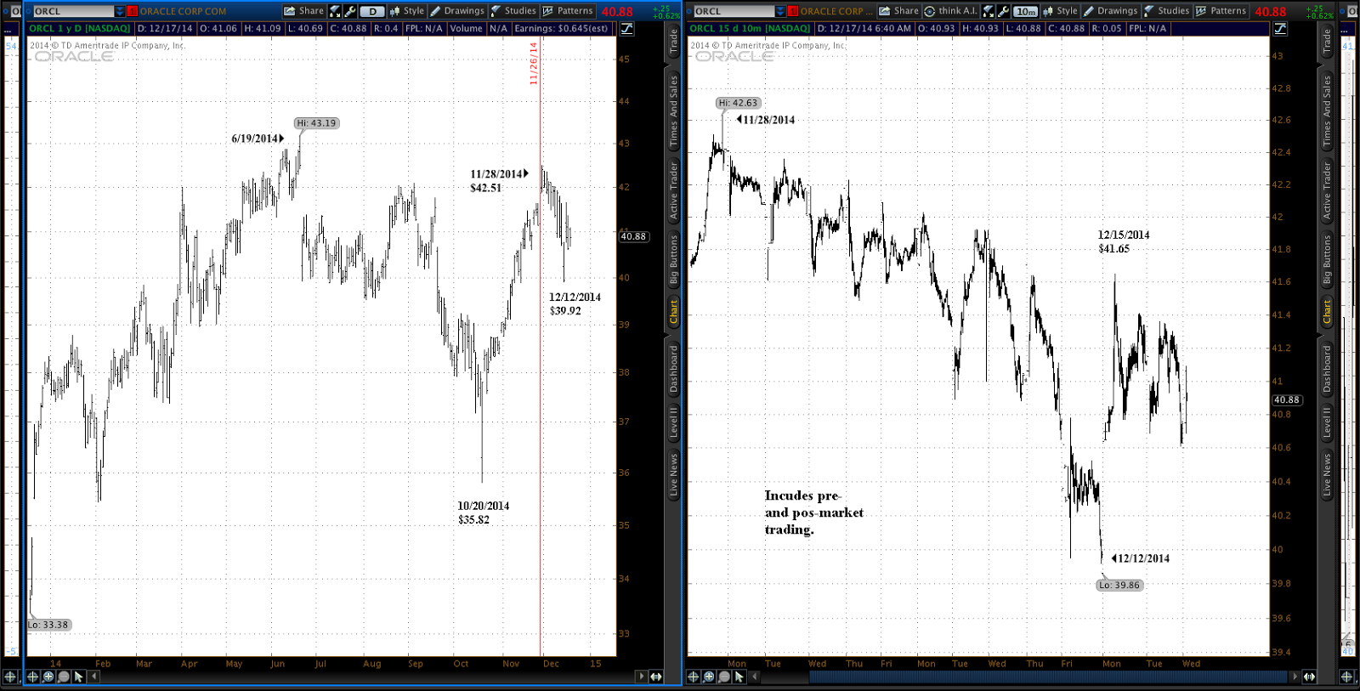Click crosshair pan icon below left chart

pos(32,677)
